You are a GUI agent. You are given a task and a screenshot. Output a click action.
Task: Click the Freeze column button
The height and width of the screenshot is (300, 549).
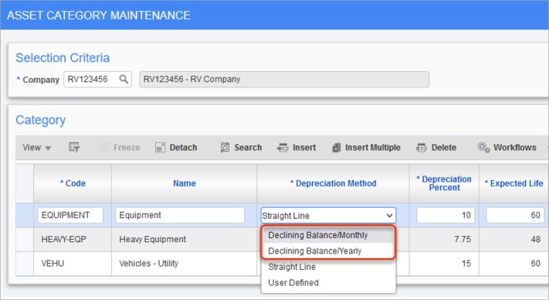(x=120, y=148)
